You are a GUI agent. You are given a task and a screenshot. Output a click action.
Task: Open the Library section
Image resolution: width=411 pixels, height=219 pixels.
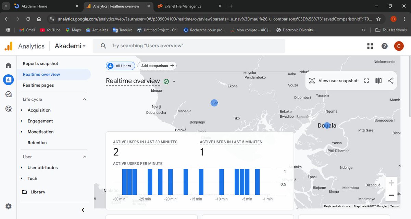(38, 192)
